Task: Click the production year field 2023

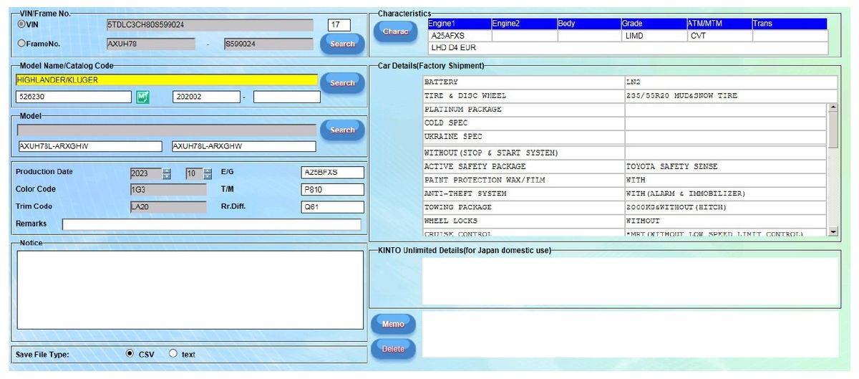Action: (146, 173)
